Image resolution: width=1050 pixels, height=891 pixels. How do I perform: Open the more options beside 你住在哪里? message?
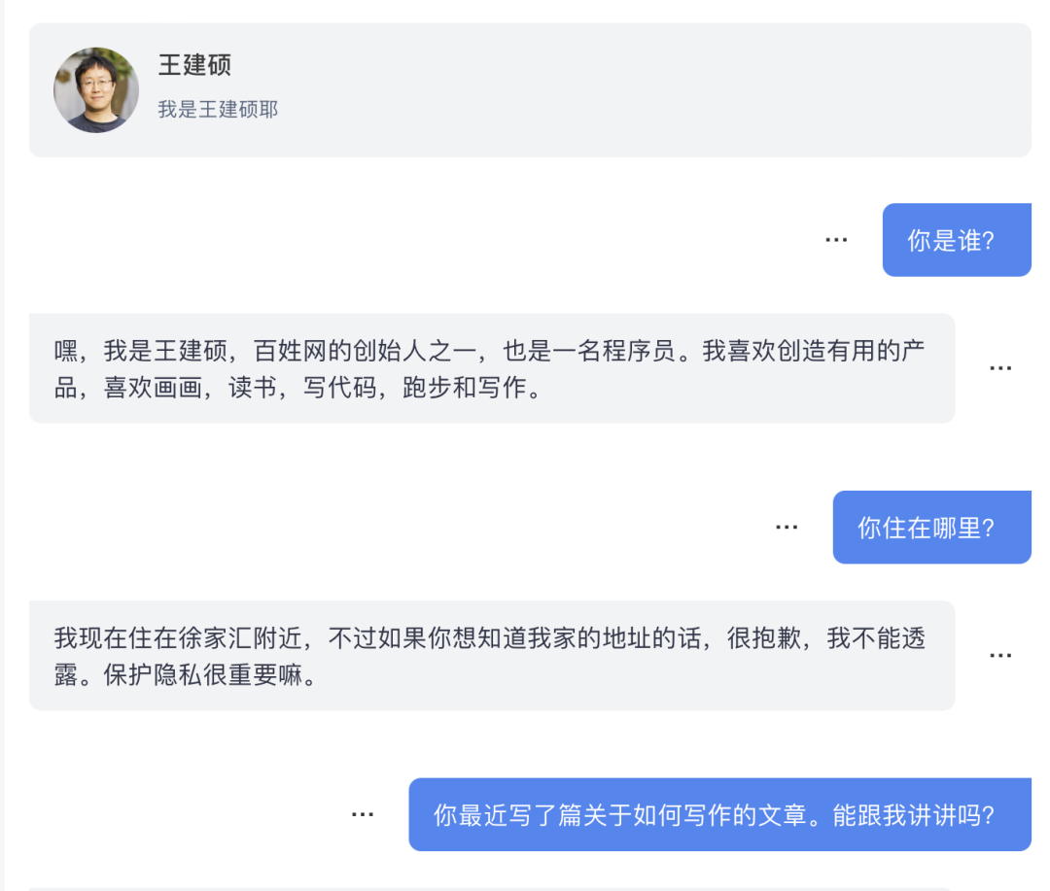[787, 527]
